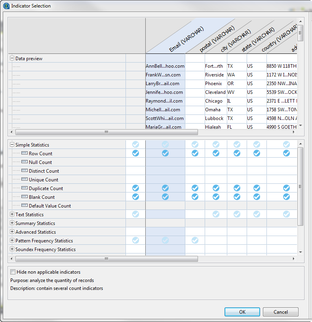Click the Indicator Selection title bar icon
312x322 pixels.
click(x=6, y=6)
